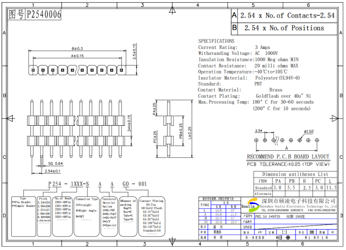The image size is (346, 250).
Task: Click the SPECIFICATIONS heading
Action: point(216,41)
